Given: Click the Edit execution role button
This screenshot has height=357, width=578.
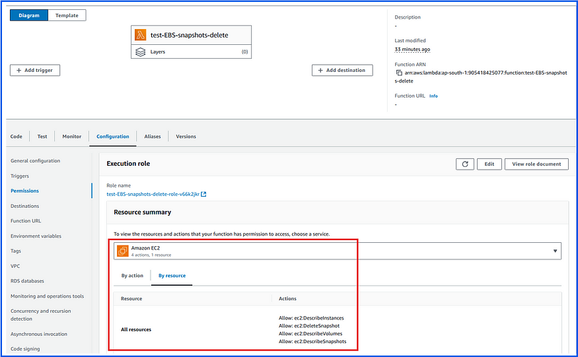Looking at the screenshot, I should point(489,164).
